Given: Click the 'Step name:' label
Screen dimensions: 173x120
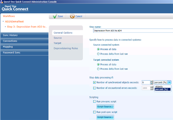Looking at the screenshot, I should [x=95, y=27].
